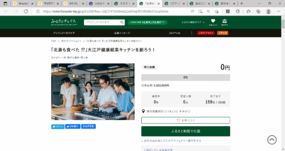Select the プロジェクトをさがす navigation item
Image resolution: width=285 pixels, height=151 pixels.
click(x=64, y=33)
